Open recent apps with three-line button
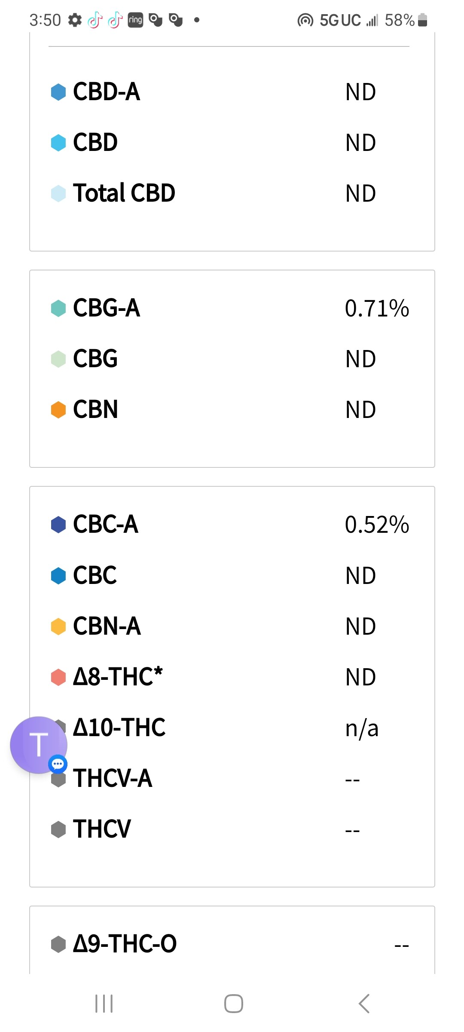The width and height of the screenshot is (464, 1032). coord(104,1004)
